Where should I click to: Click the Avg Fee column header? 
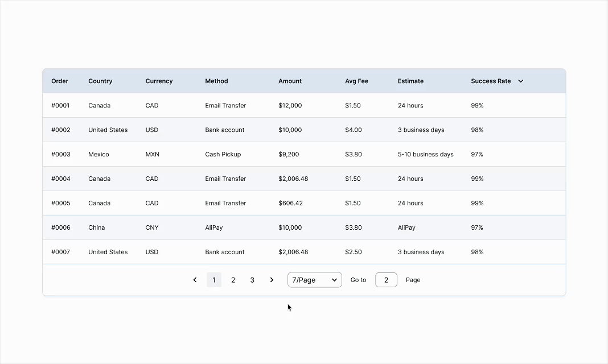click(356, 81)
